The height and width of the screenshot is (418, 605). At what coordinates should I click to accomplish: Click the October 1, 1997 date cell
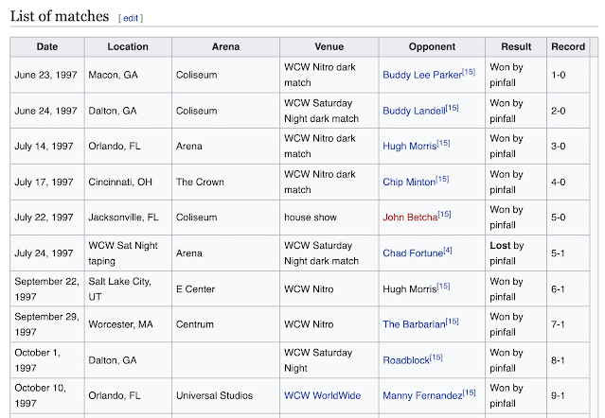click(47, 360)
